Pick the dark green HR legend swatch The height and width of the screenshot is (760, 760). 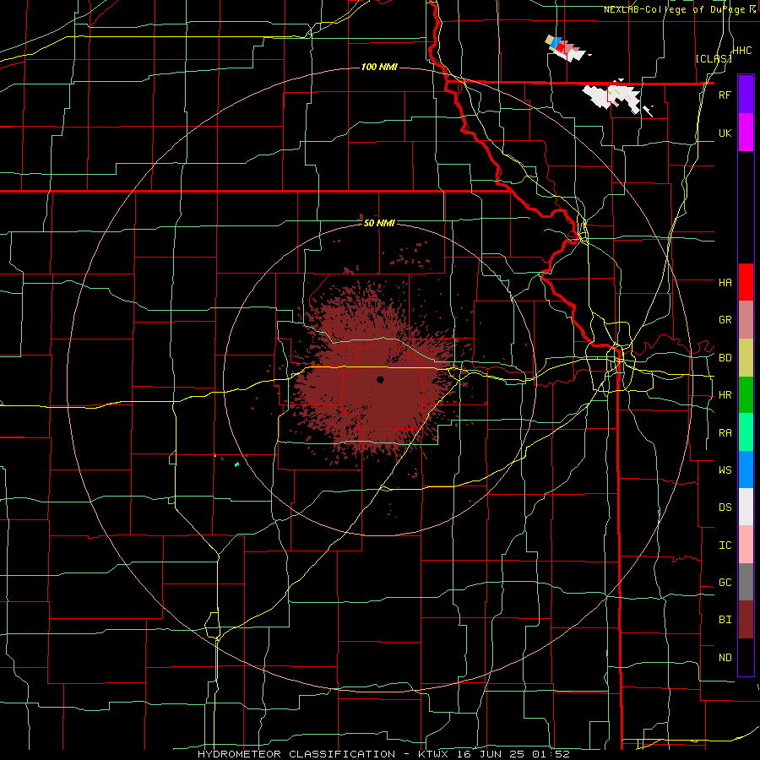coord(746,395)
